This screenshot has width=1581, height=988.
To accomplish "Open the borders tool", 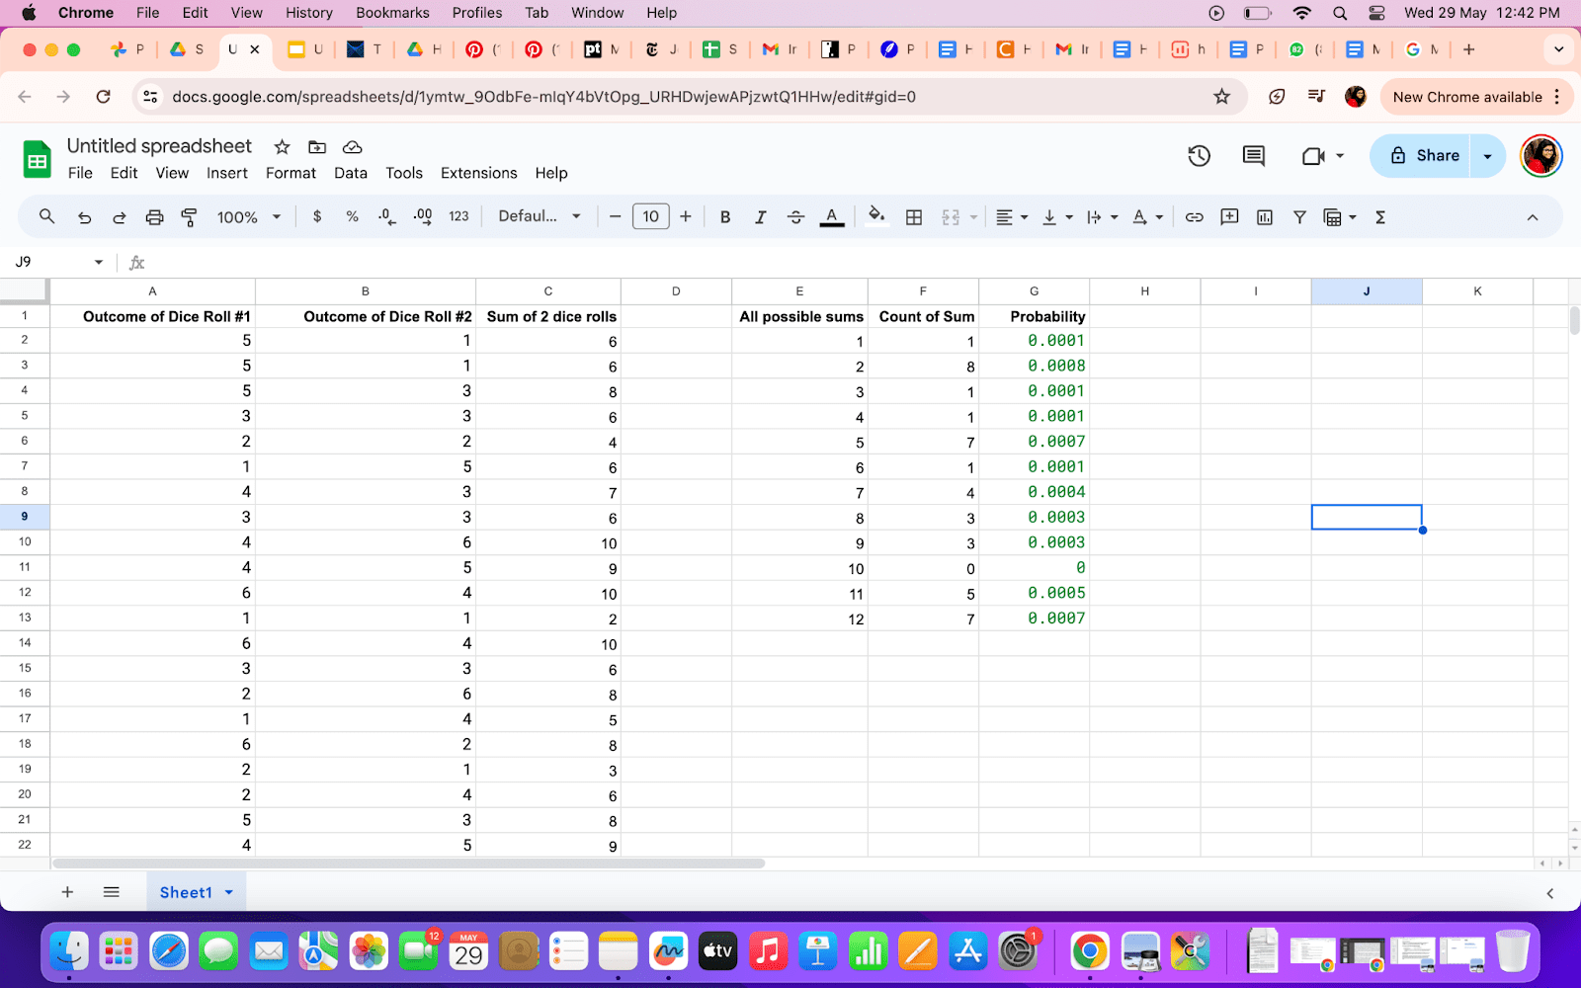I will tap(914, 216).
